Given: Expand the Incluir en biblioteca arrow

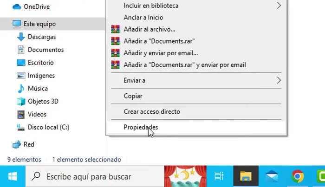Looking at the screenshot, I should click(x=279, y=6).
